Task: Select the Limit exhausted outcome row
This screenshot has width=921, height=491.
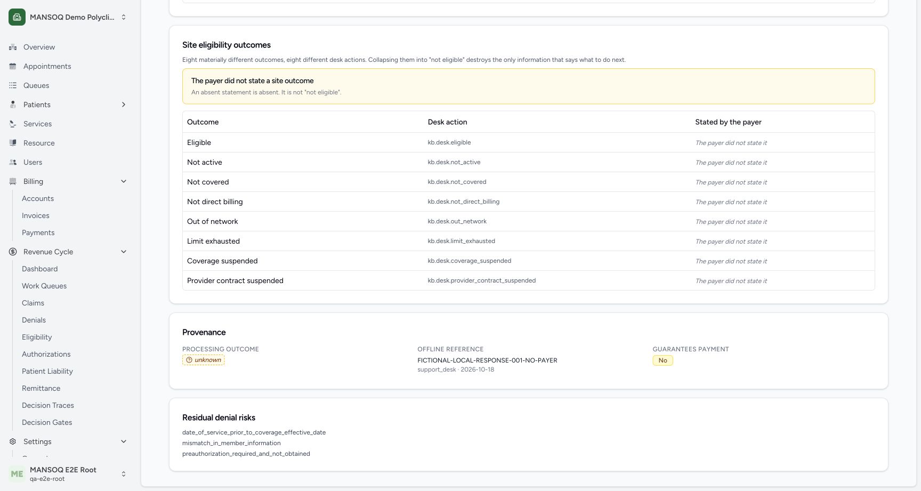Action: pyautogui.click(x=529, y=241)
